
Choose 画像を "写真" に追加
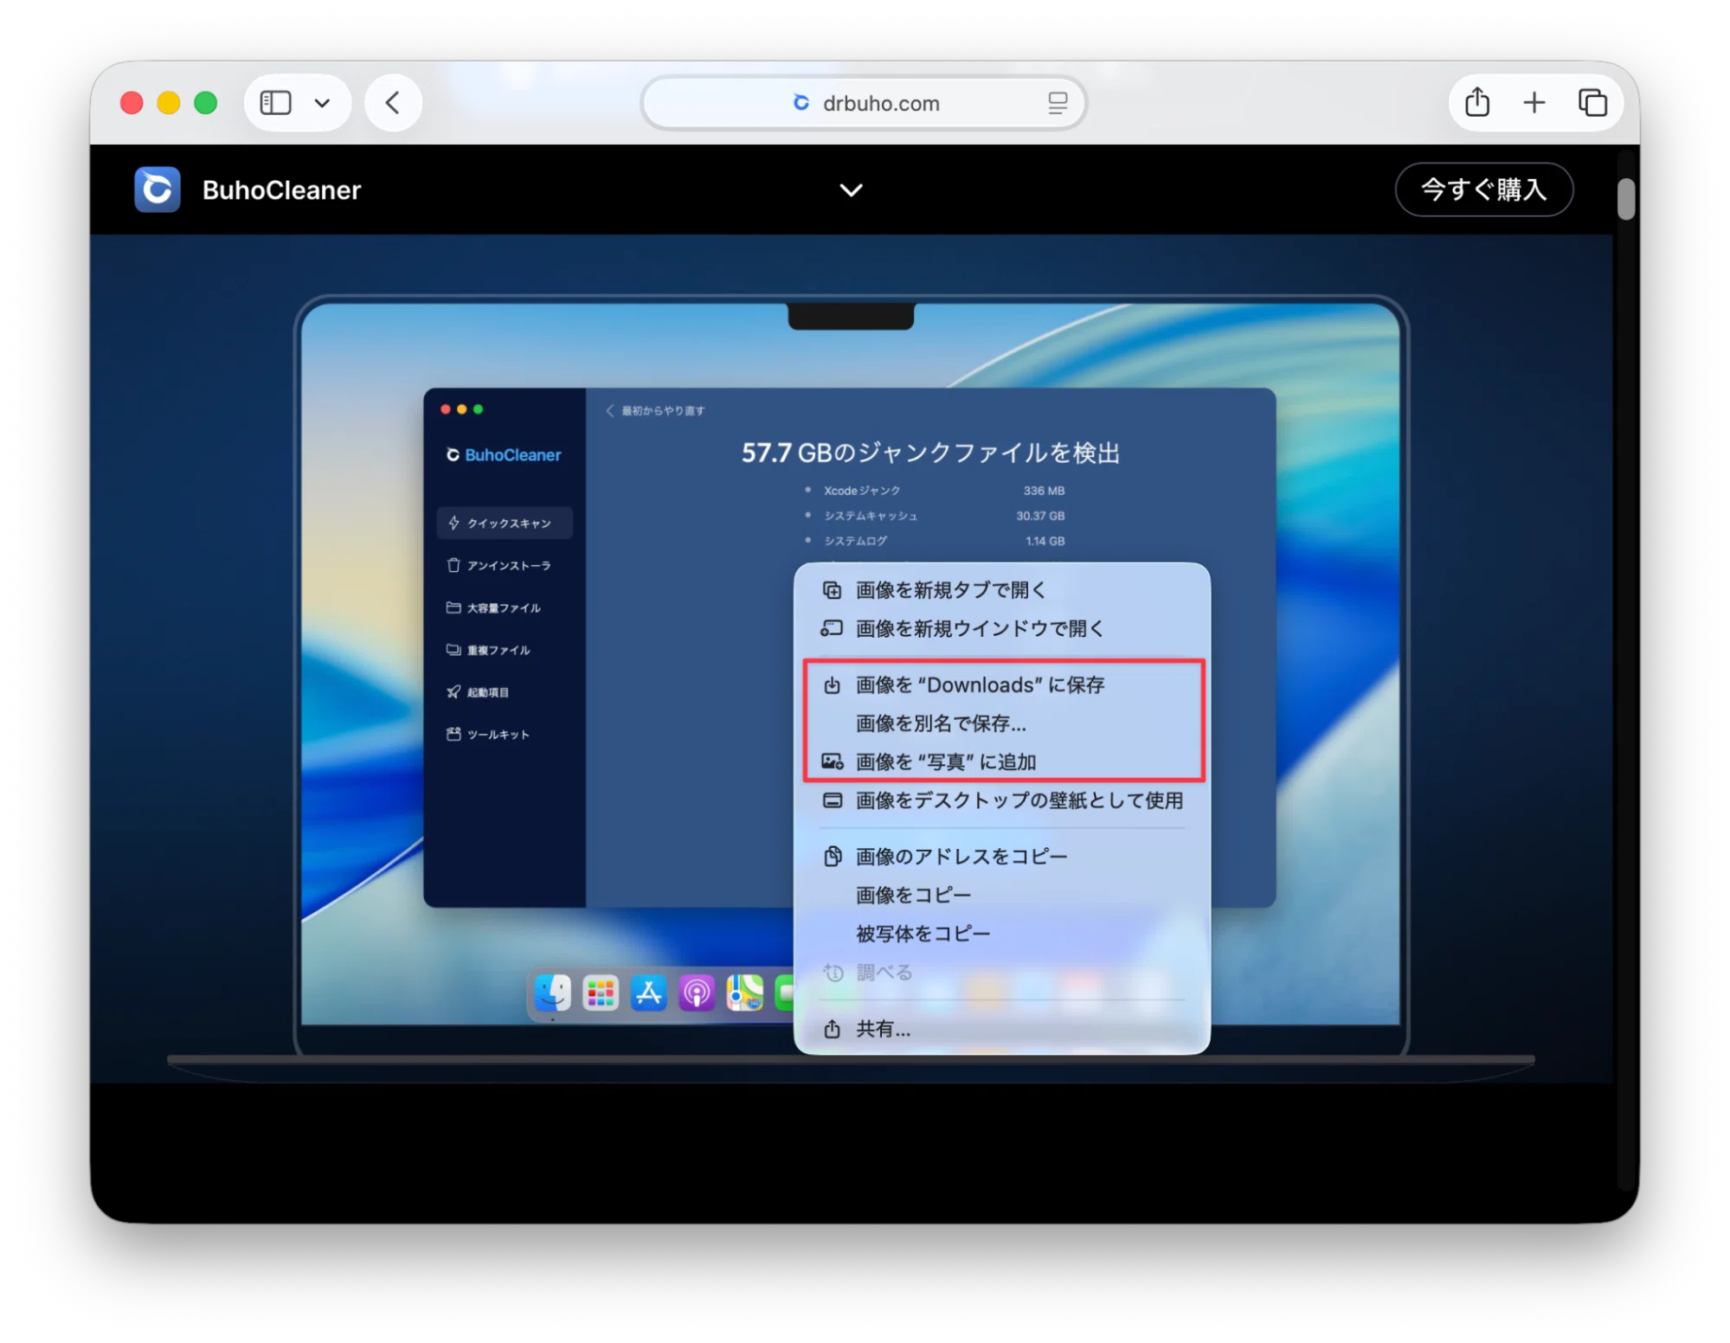pyautogui.click(x=1001, y=761)
